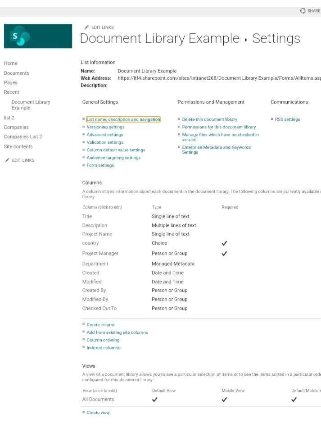This screenshot has width=321, height=428.
Task: Open Companies in left navigation
Action: (x=16, y=127)
